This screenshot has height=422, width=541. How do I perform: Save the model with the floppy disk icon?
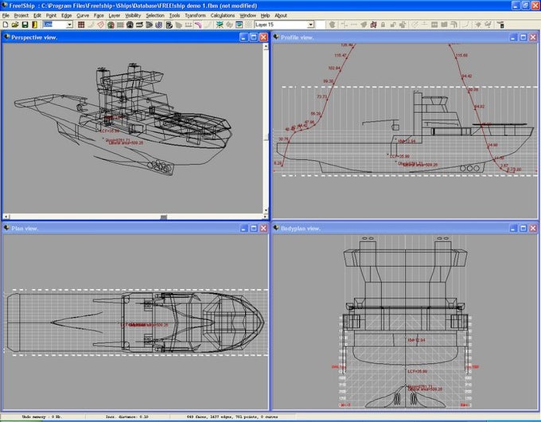coord(25,25)
